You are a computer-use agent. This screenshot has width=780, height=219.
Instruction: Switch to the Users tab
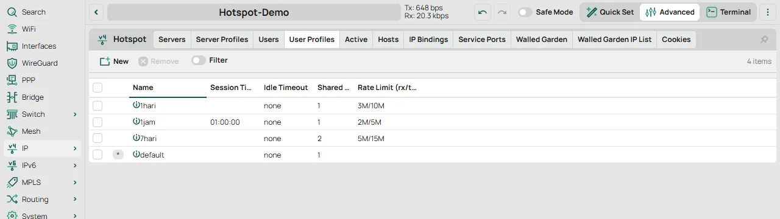[x=269, y=40]
